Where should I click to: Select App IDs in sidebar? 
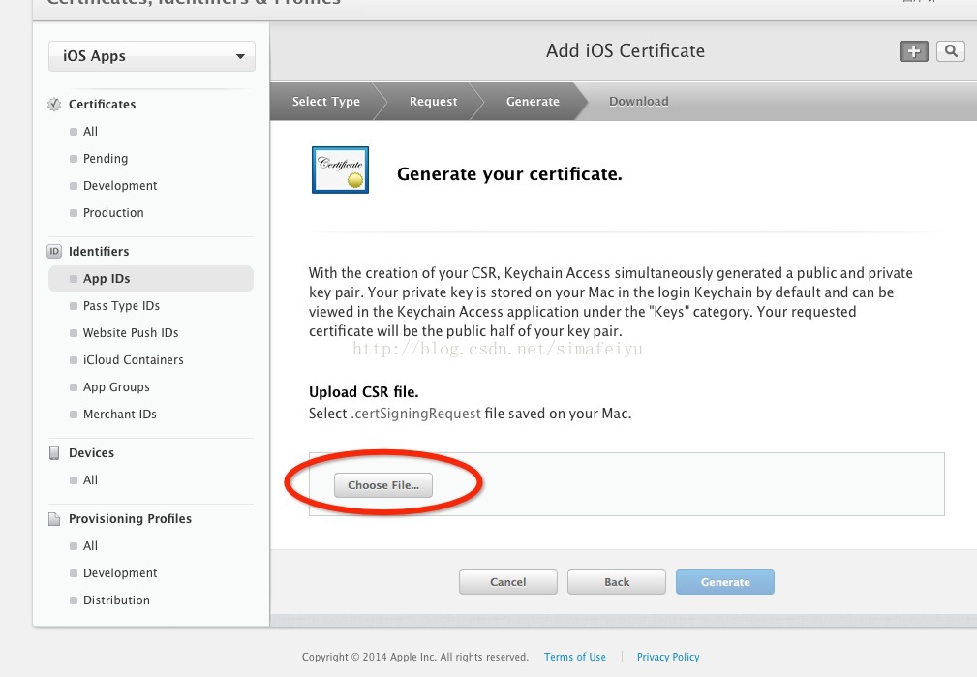click(x=151, y=279)
